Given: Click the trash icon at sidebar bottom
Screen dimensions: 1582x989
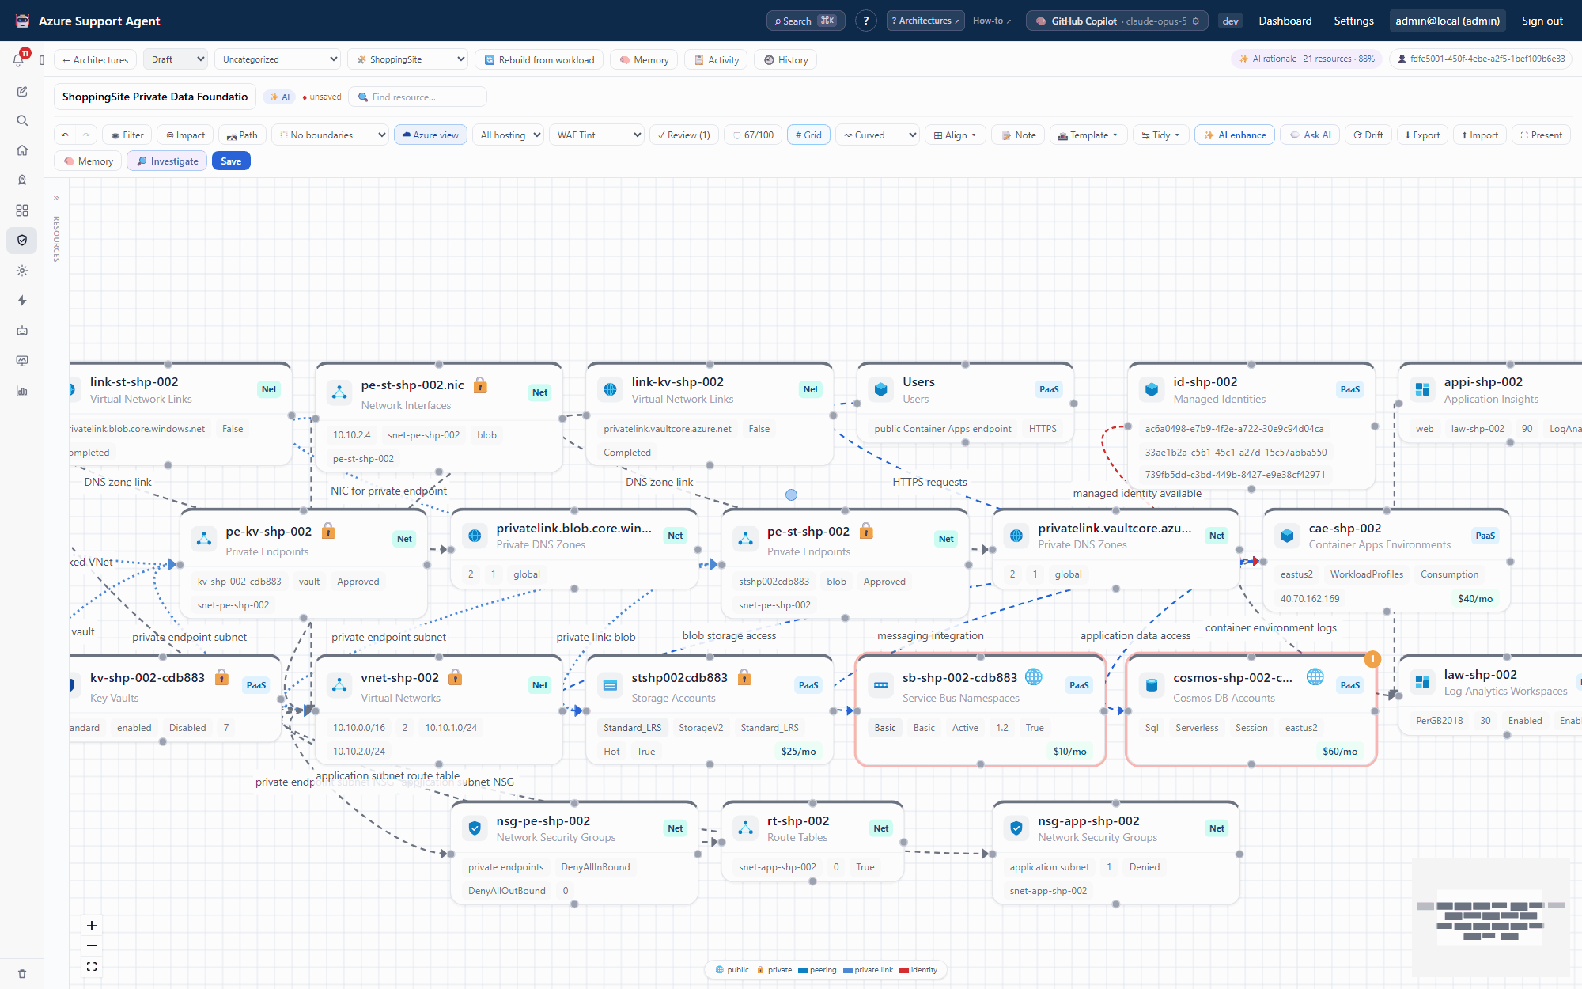Looking at the screenshot, I should click(22, 974).
